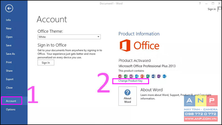Click the This product contains text
The width and height of the screenshot is (222, 125).
coord(131,71)
